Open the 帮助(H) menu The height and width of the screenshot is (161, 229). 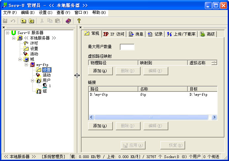pos(99,13)
